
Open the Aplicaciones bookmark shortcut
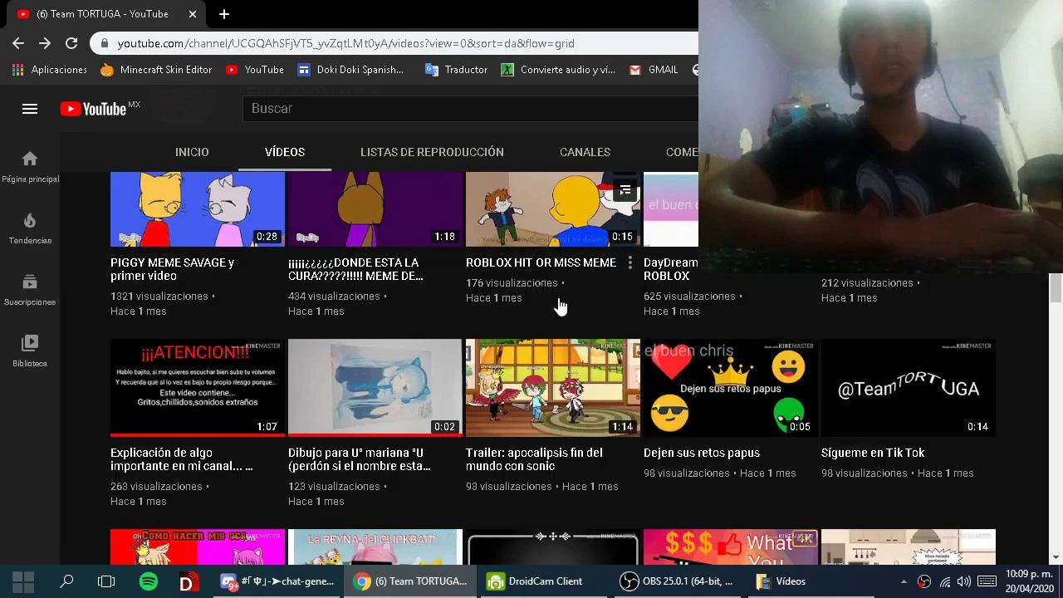point(49,70)
